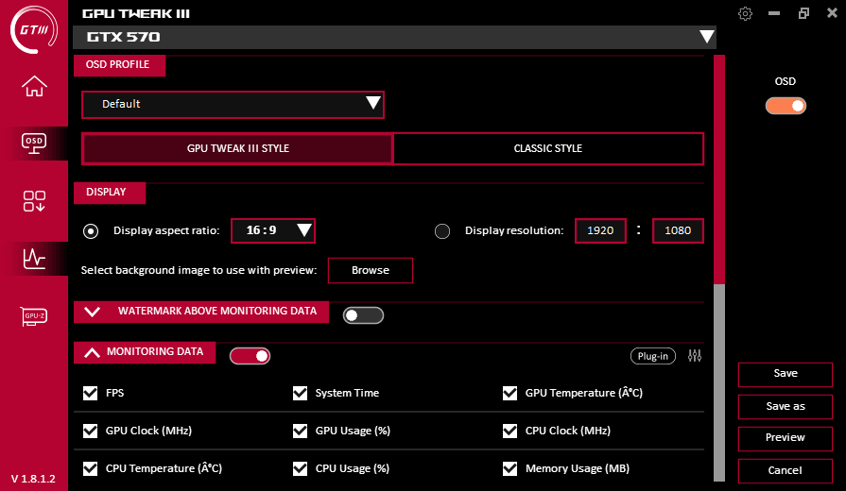Click the gray scrollbar track below thumb
846x491 pixels.
(719, 382)
